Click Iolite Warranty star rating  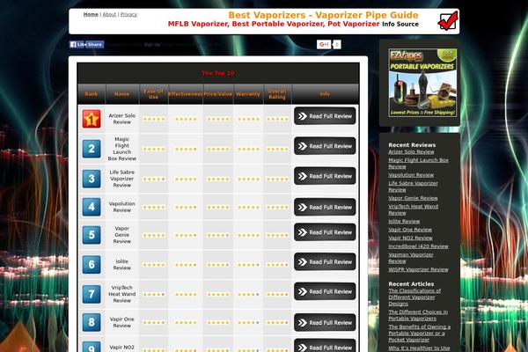[x=248, y=265]
